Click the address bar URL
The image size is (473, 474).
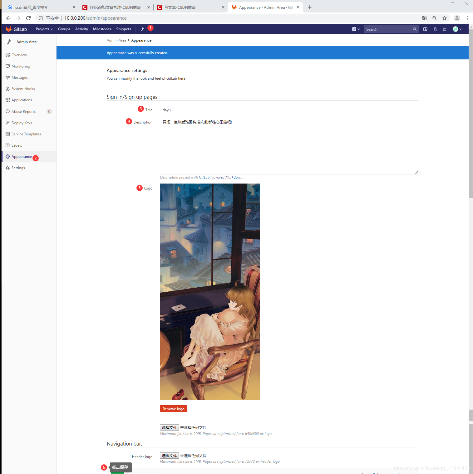(x=96, y=18)
